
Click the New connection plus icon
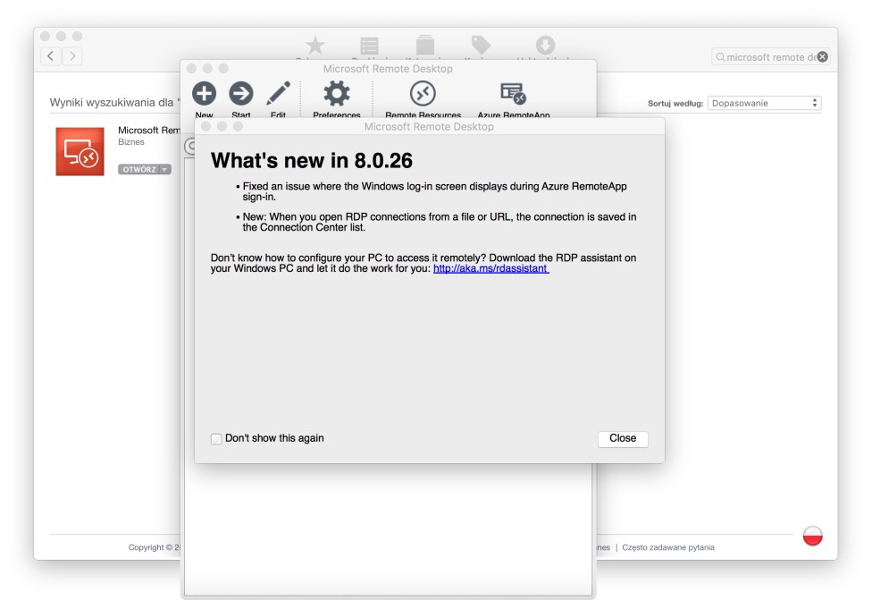tap(204, 94)
